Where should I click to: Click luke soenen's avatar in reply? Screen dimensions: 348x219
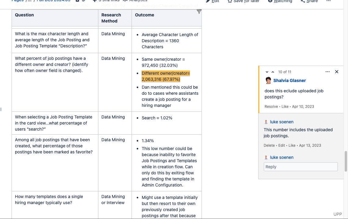click(x=266, y=122)
